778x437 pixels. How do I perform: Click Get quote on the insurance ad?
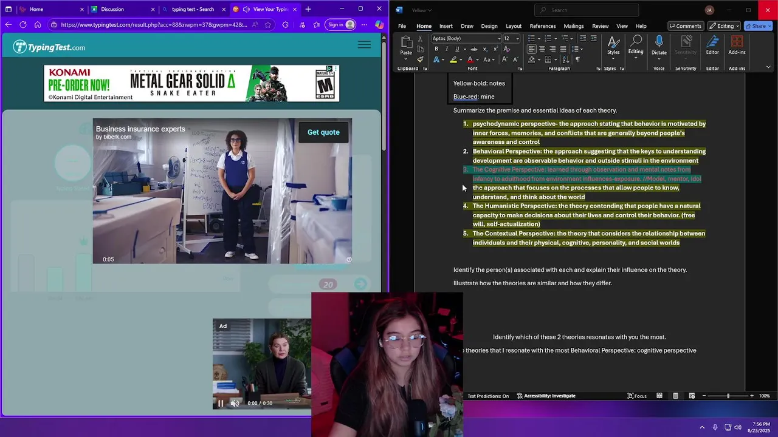click(x=323, y=132)
